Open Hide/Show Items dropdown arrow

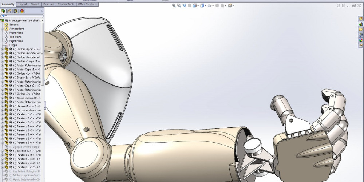point(213,6)
